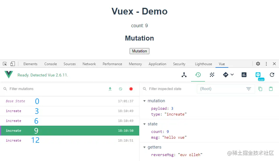Select the Vue tab
The image size is (279, 161).
222,64
